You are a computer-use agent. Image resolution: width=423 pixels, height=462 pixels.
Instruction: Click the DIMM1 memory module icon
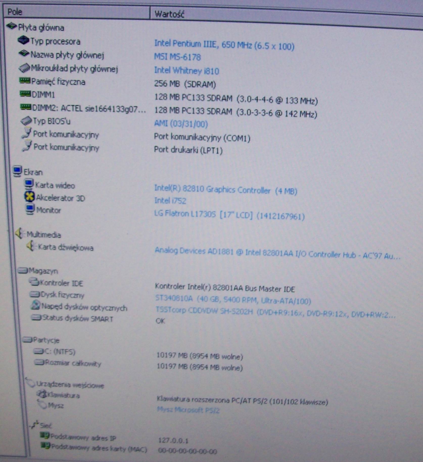[x=25, y=94]
